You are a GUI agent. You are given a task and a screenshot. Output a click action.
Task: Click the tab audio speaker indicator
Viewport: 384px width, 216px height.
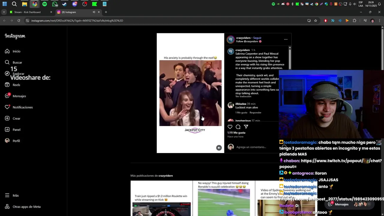pos(94,12)
